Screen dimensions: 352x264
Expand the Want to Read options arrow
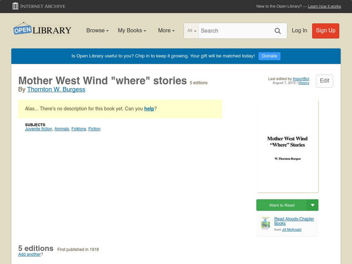coord(313,205)
